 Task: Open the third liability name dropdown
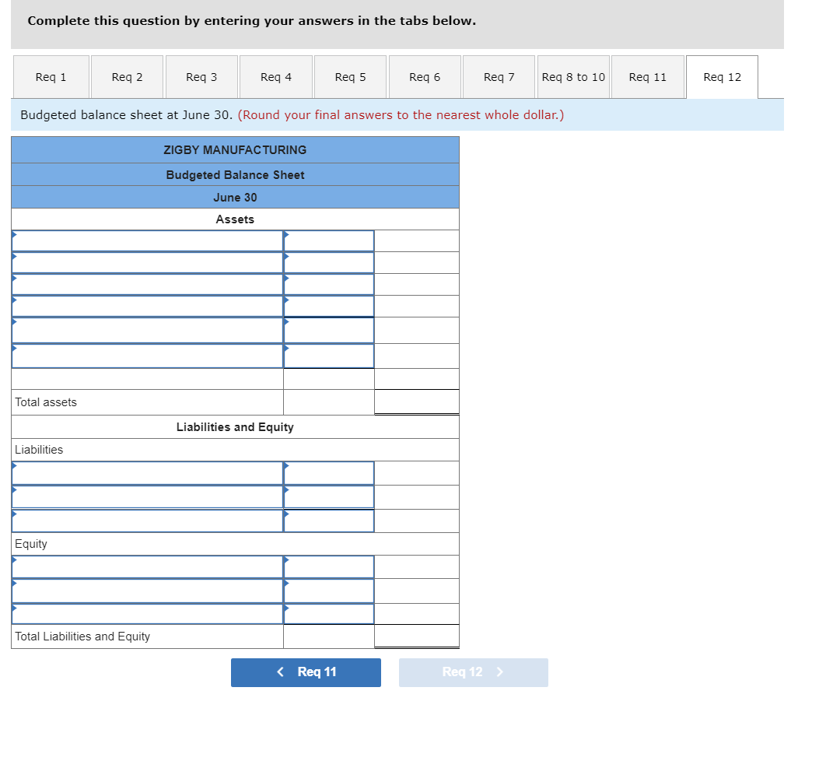[148, 521]
